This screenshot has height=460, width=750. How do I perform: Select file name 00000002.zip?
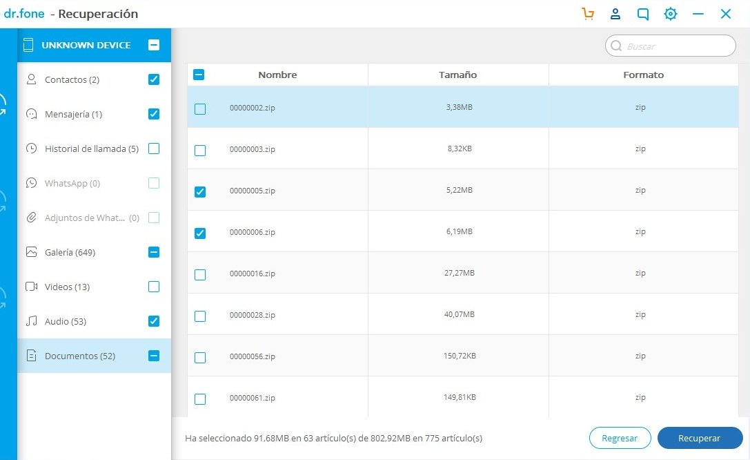[252, 108]
